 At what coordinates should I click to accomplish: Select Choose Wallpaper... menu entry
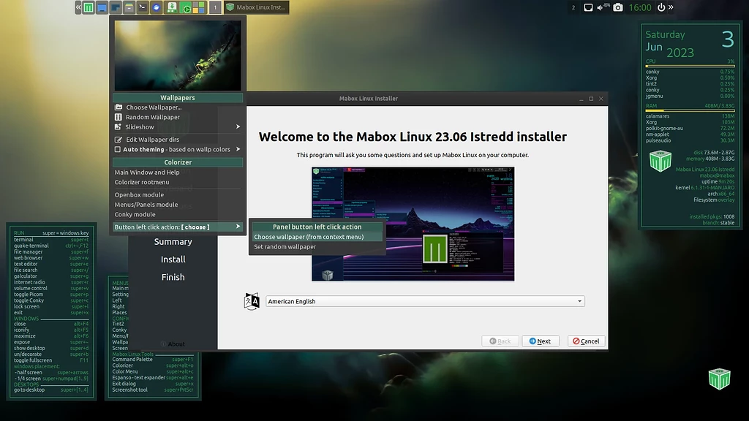[154, 107]
